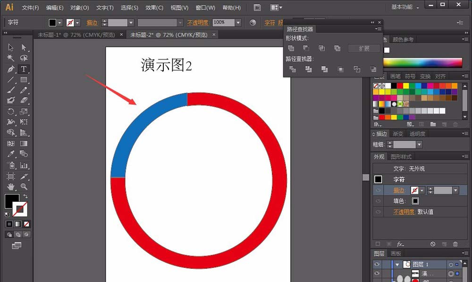Image resolution: width=472 pixels, height=282 pixels.
Task: Pick the Eyedropper tool
Action: click(11, 154)
